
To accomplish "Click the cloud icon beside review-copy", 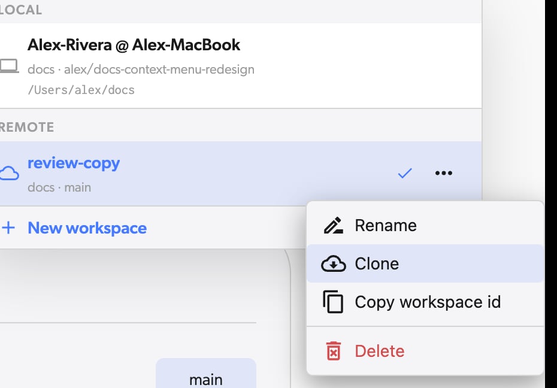I will tap(9, 173).
